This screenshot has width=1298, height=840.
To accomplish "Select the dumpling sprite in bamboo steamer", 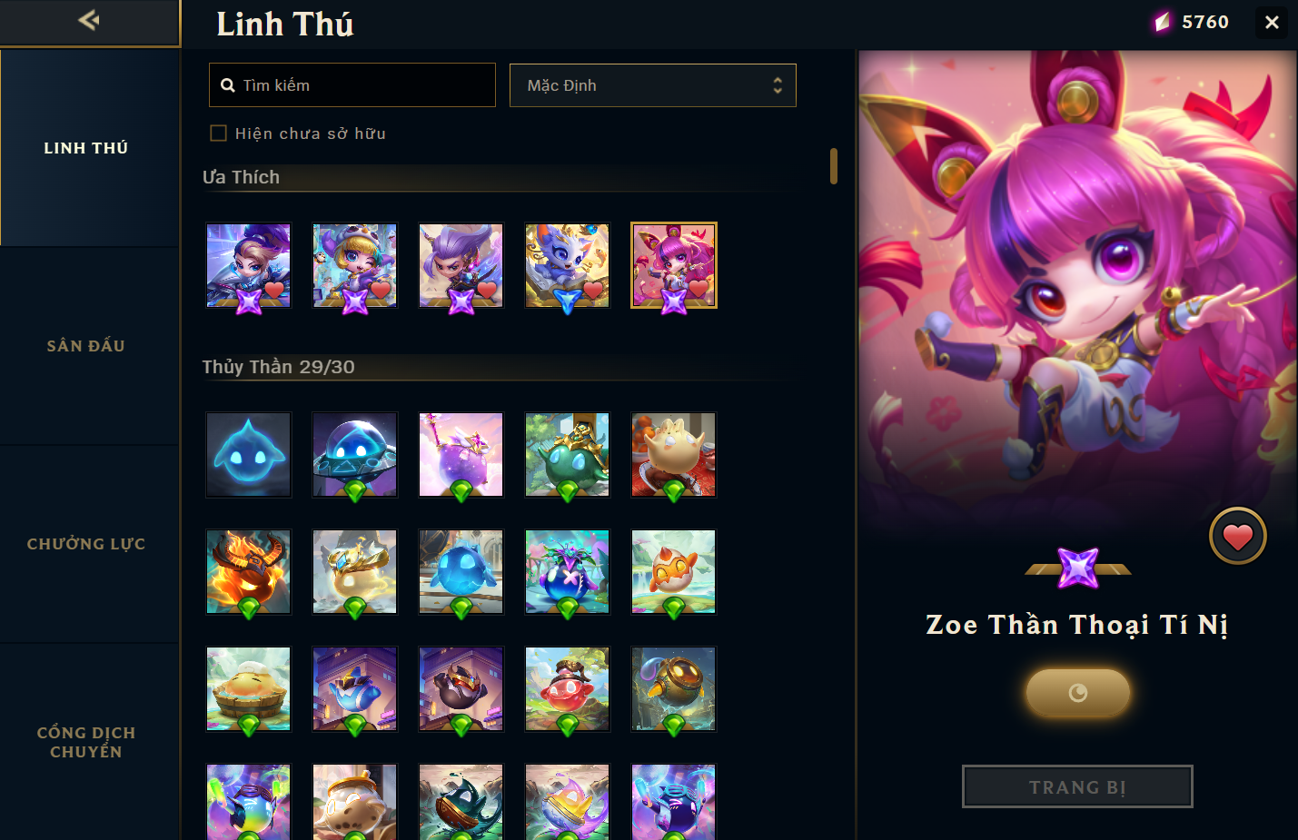I will click(249, 689).
